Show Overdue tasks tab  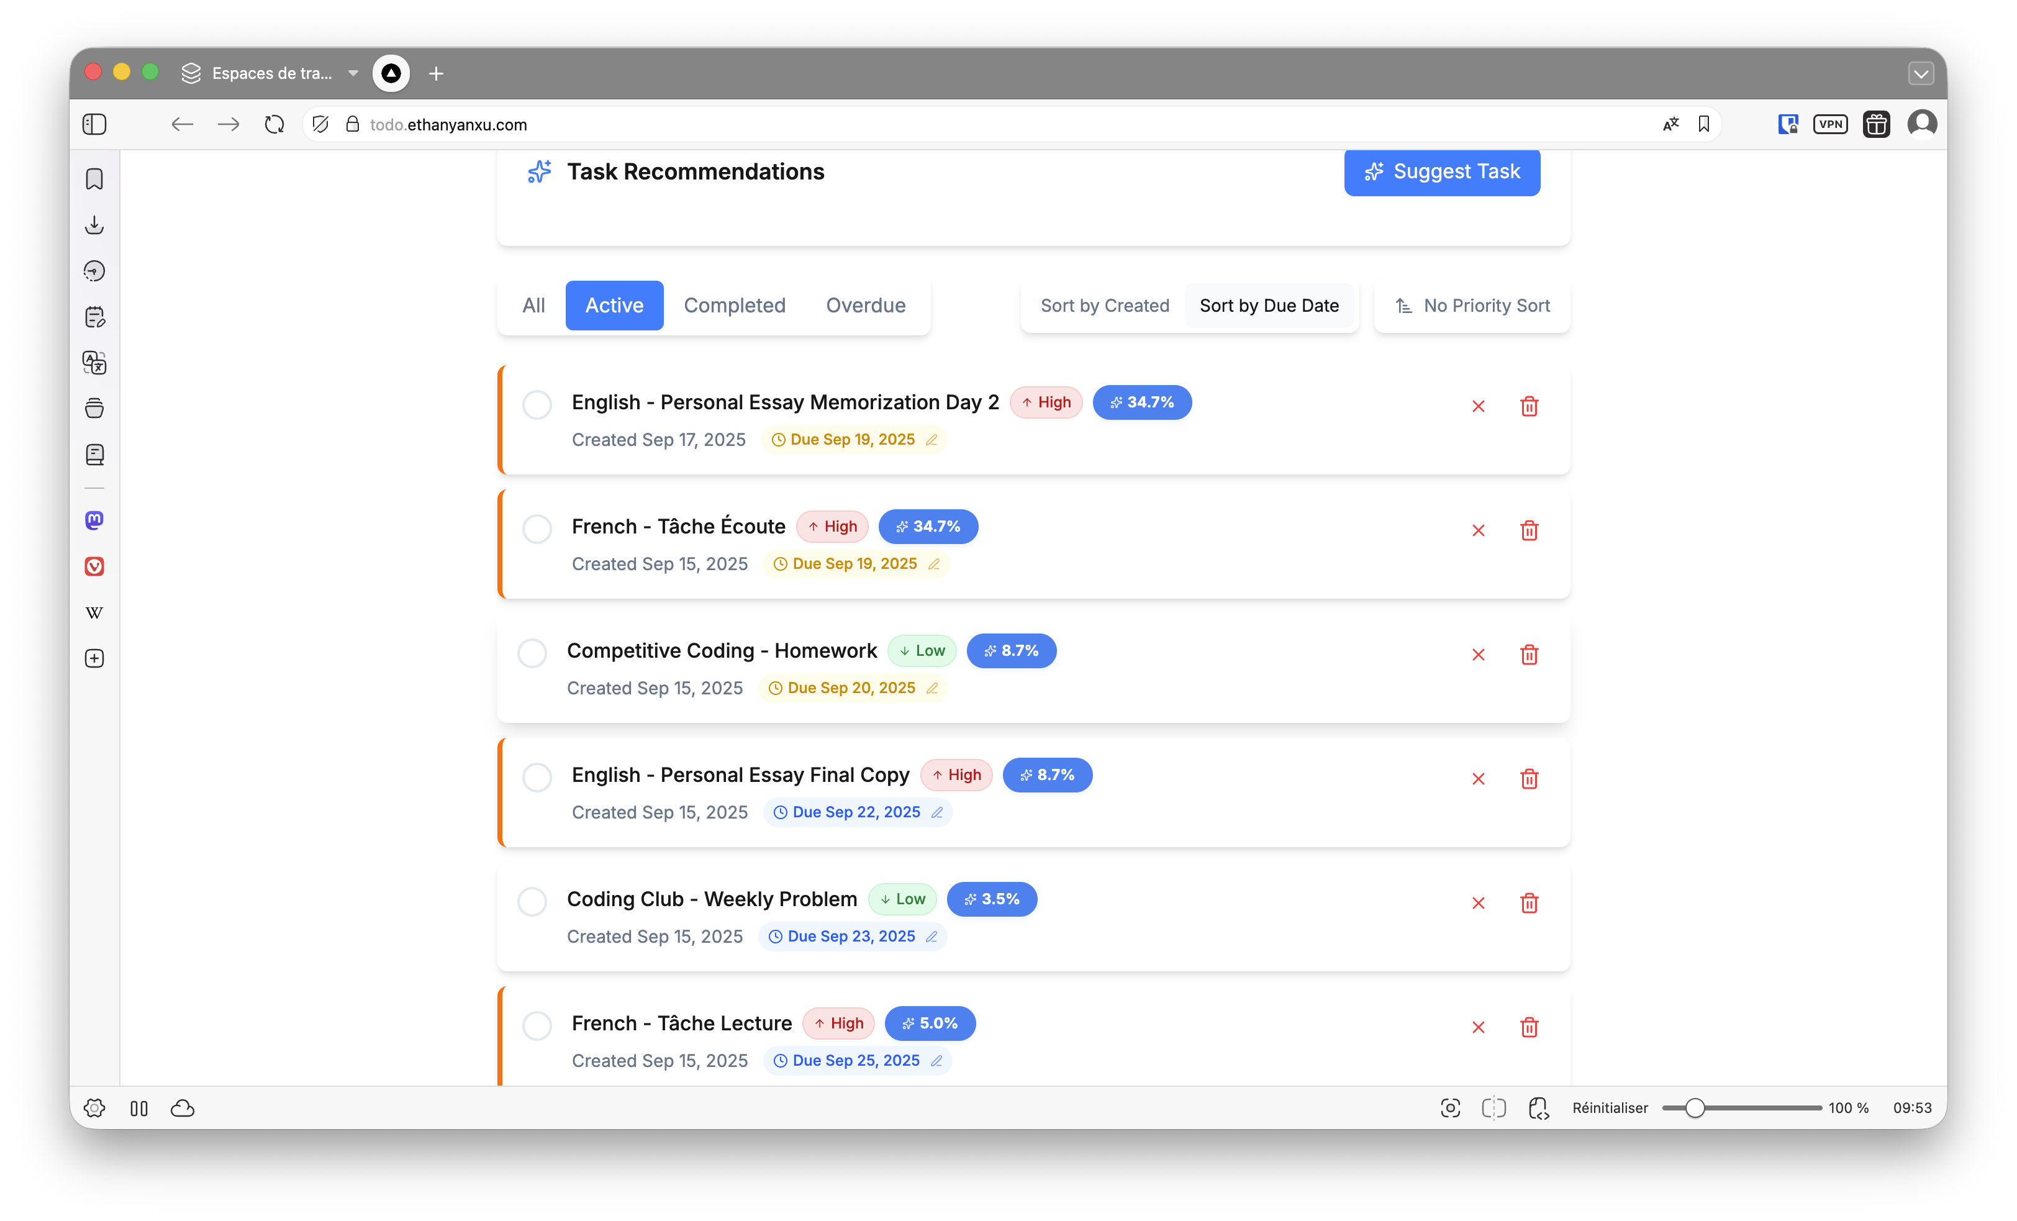click(x=865, y=306)
